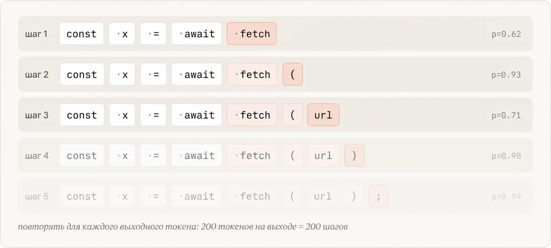
Task: Select the p=0.71 probability value
Action: coord(506,115)
